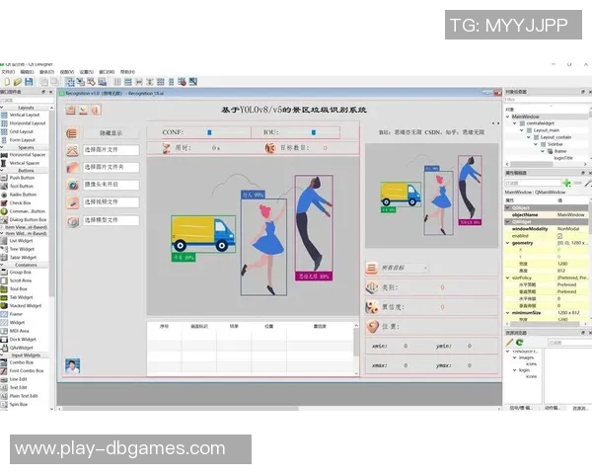Select Push Button in the Widget Box
The width and height of the screenshot is (592, 474).
[22, 178]
